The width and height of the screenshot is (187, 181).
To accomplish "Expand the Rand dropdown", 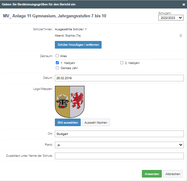I will (x=119, y=145).
